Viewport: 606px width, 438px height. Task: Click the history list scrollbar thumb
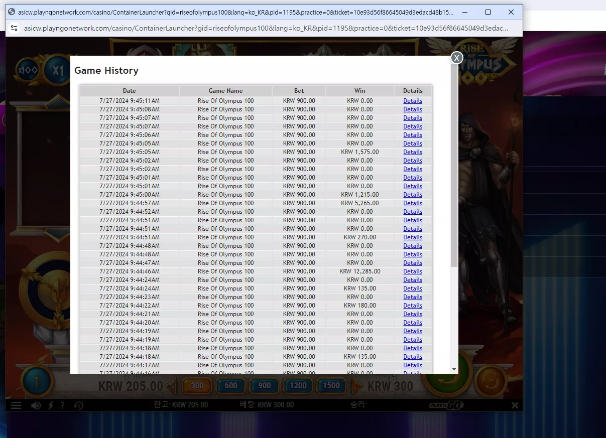coord(454,166)
